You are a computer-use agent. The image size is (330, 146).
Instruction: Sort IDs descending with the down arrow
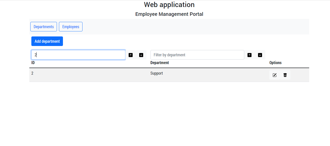click(x=141, y=55)
